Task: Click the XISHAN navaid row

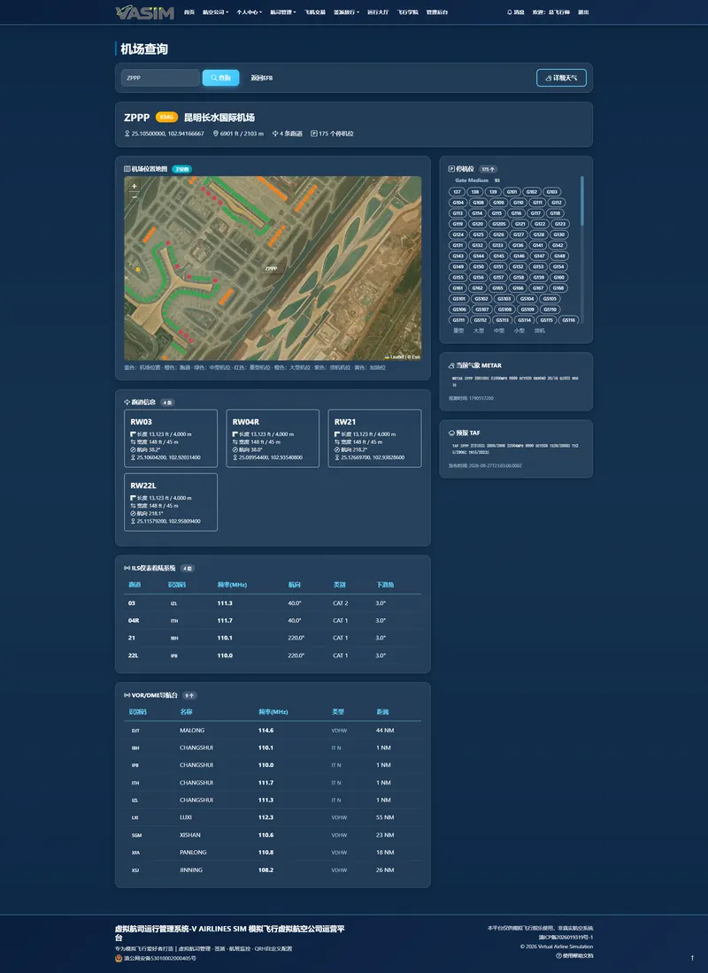Action: (x=273, y=835)
